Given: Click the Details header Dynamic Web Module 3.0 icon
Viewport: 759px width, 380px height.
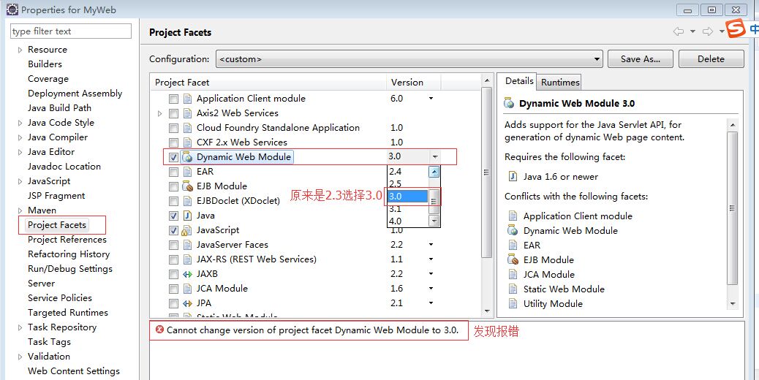Looking at the screenshot, I should coord(509,103).
